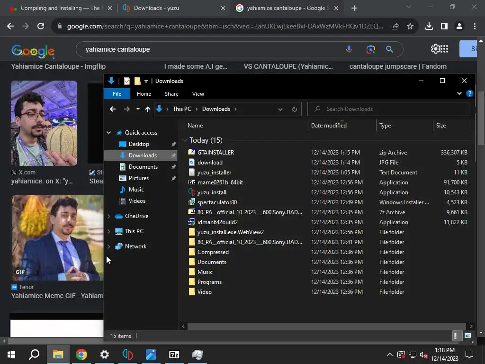Open Chrome three-dot menu
485x364 pixels.
(x=475, y=27)
